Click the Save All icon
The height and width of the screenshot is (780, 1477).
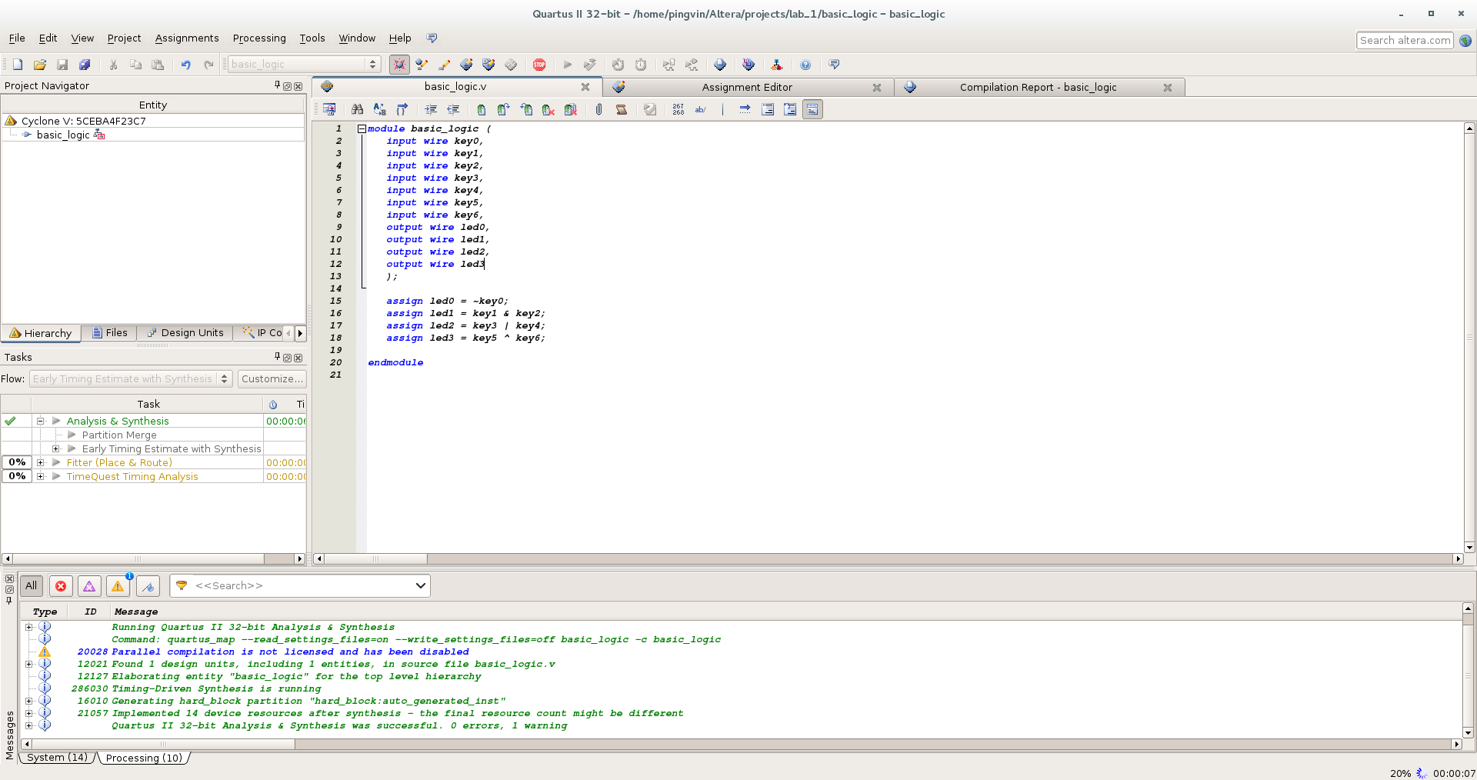coord(85,65)
